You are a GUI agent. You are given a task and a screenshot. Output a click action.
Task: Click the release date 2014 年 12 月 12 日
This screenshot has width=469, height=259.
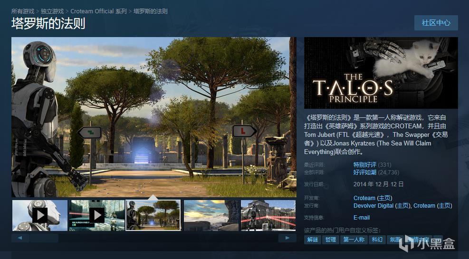click(378, 184)
